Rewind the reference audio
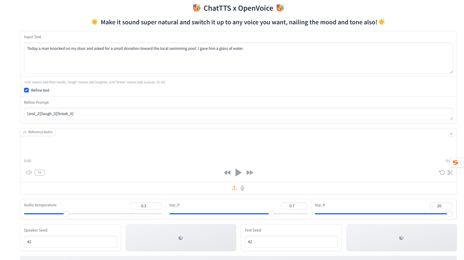The width and height of the screenshot is (464, 260). click(x=227, y=173)
